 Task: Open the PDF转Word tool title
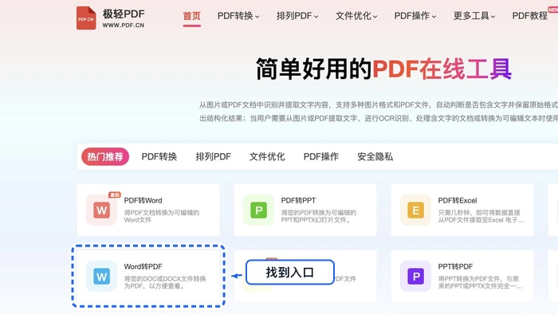click(143, 200)
